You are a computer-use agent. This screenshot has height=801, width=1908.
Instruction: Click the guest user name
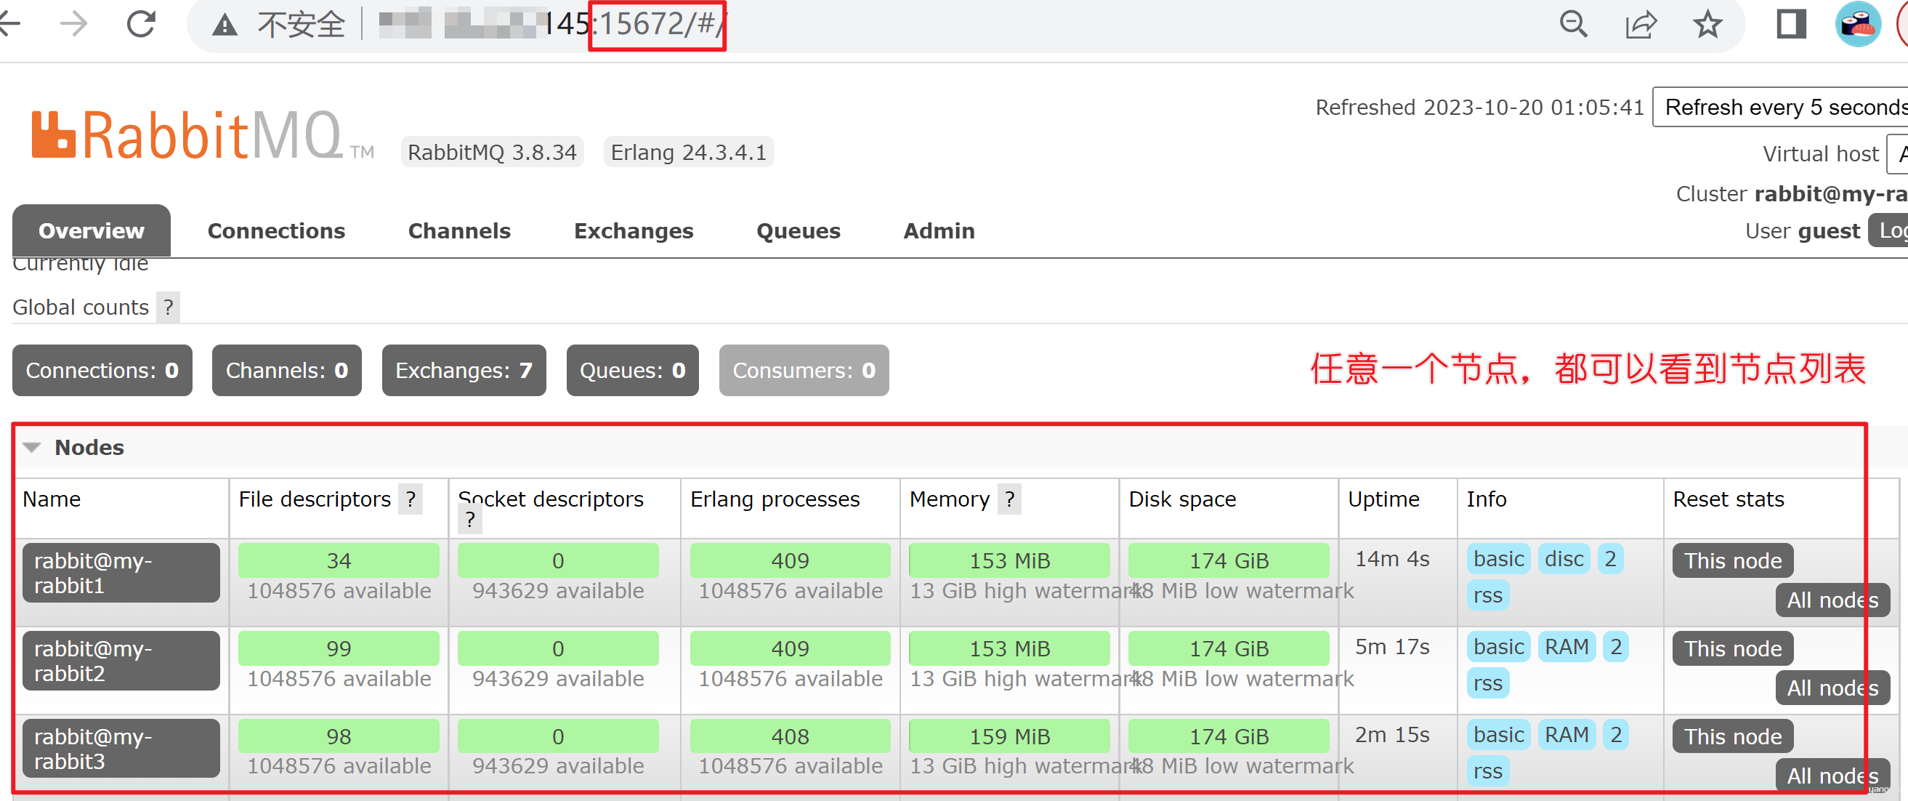1829,231
